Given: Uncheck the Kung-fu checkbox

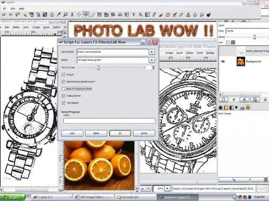Looking at the screenshot, I should click(63, 75).
